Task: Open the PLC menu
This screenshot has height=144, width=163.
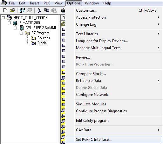Action: click(x=47, y=3)
